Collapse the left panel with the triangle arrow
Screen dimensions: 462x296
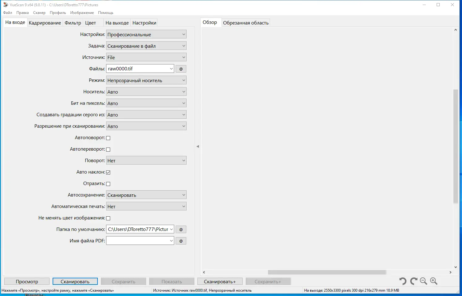tap(198, 146)
